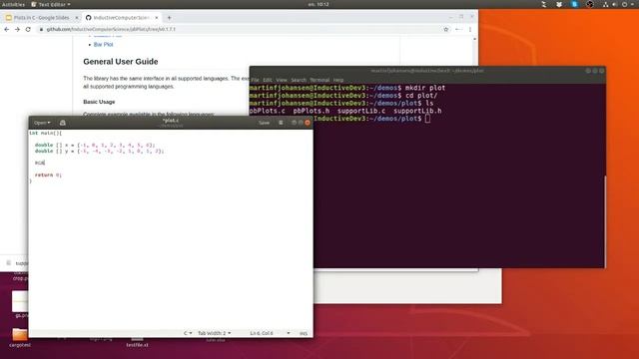Click the 'int main(){' line in the editor
Image resolution: width=639 pixels, height=359 pixels.
tap(45, 133)
